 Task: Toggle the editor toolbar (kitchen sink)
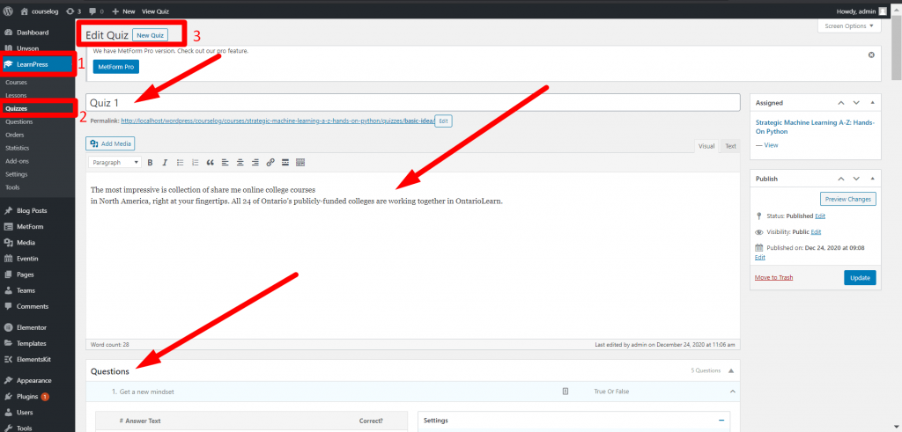(x=300, y=163)
